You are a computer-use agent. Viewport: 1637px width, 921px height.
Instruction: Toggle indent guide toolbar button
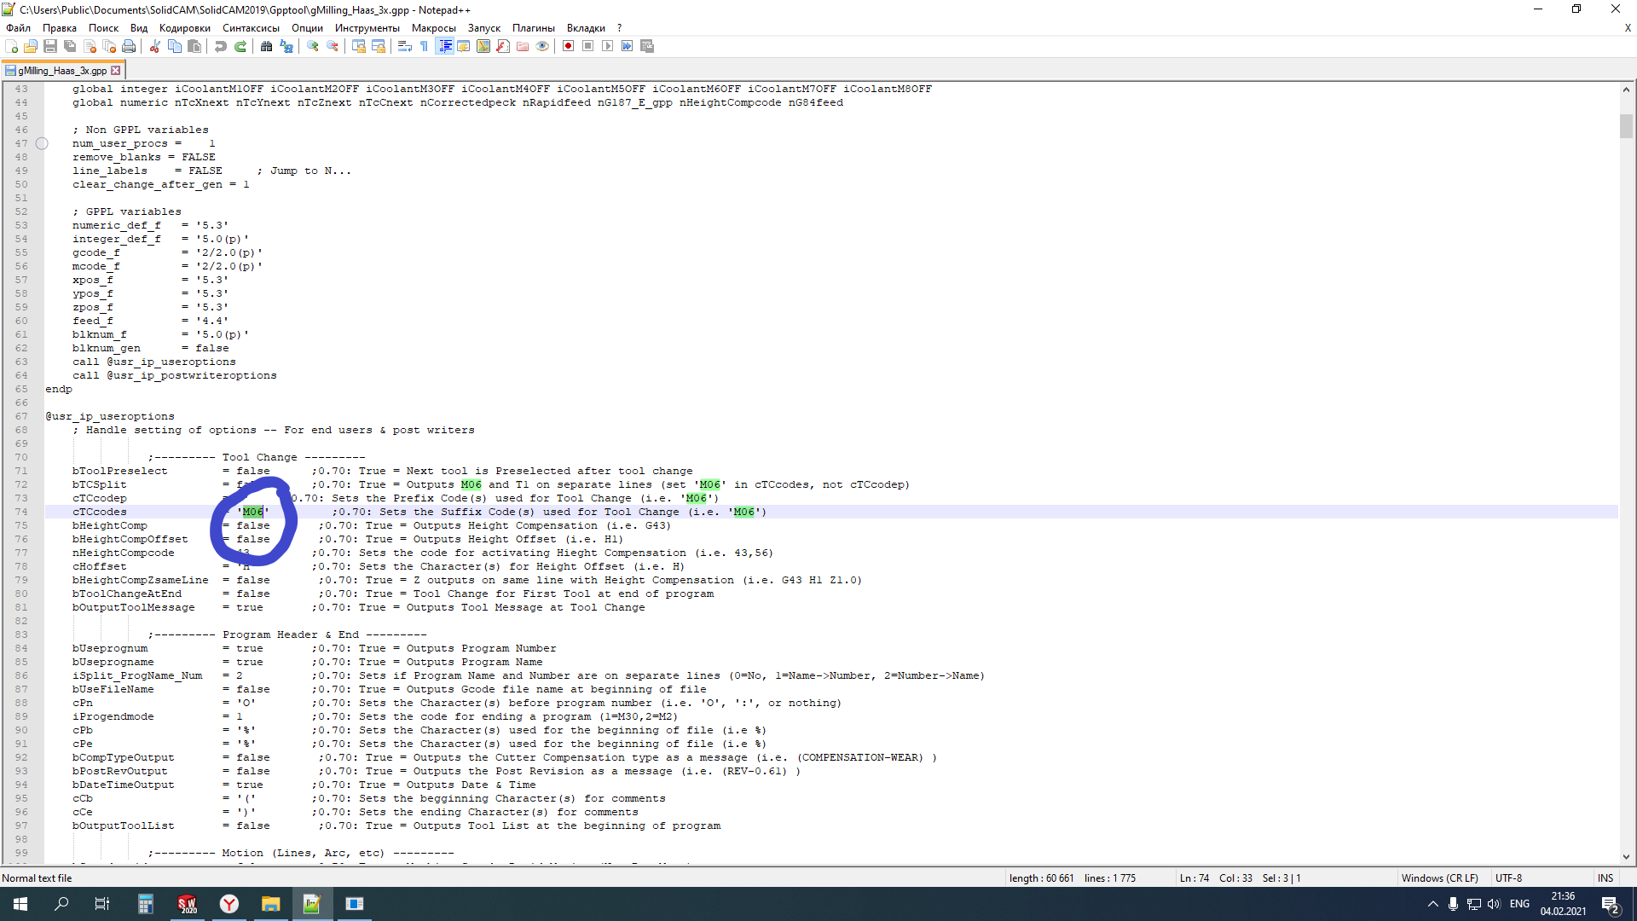point(444,46)
